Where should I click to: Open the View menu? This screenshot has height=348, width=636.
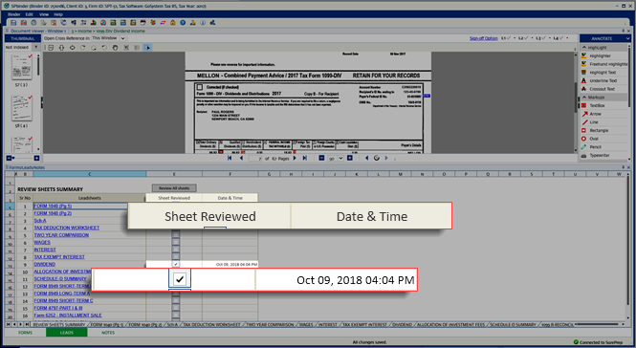point(44,14)
